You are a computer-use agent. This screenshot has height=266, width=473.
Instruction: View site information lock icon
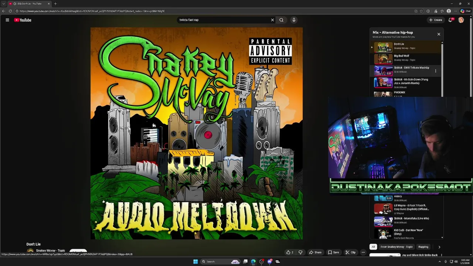(x=17, y=11)
